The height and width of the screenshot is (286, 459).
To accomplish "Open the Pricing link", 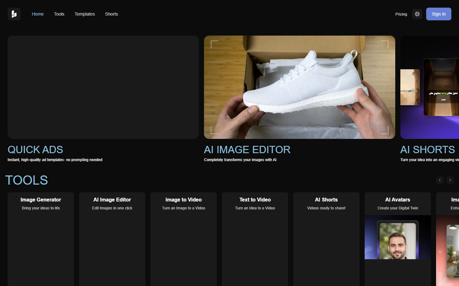I will click(x=401, y=14).
